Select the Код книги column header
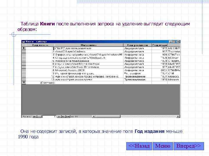Screen dimensions: 209x156 (x=40, y=45)
